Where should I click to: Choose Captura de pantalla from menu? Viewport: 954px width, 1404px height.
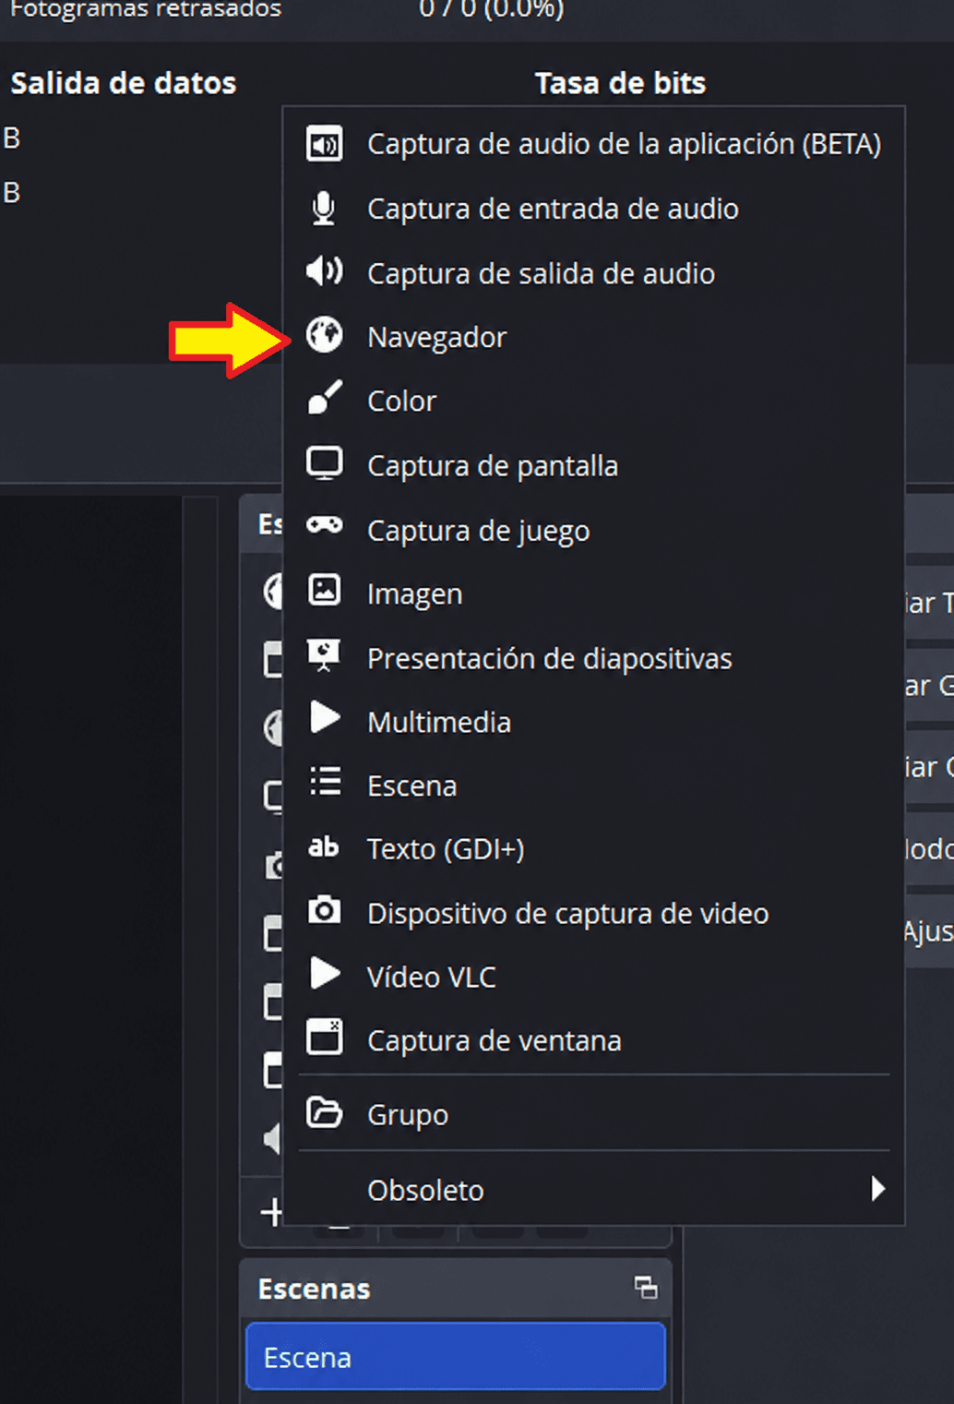pyautogui.click(x=593, y=465)
